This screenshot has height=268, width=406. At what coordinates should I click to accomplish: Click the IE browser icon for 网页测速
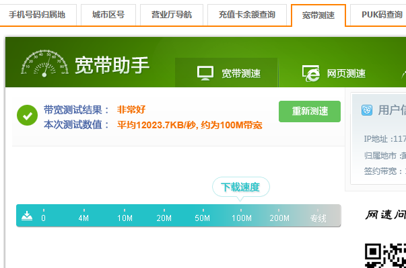[310, 73]
